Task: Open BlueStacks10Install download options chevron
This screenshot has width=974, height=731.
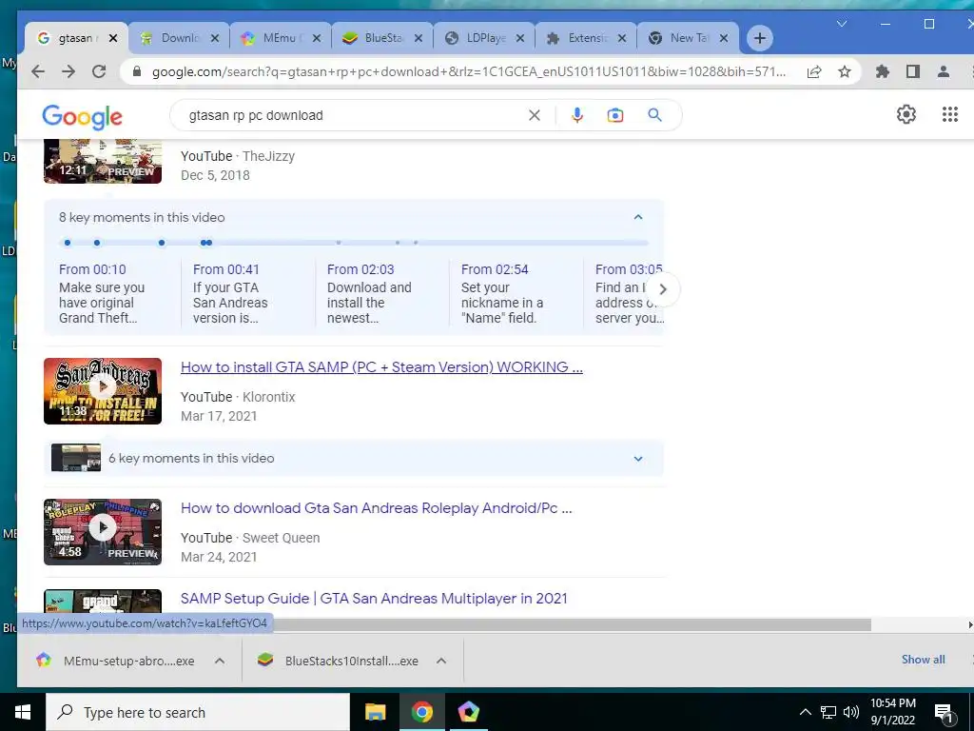Action: tap(441, 661)
